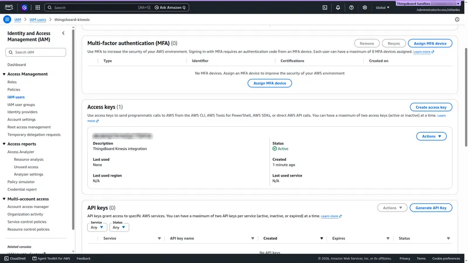
Task: Focus the Search IAM field
Action: (x=36, y=52)
